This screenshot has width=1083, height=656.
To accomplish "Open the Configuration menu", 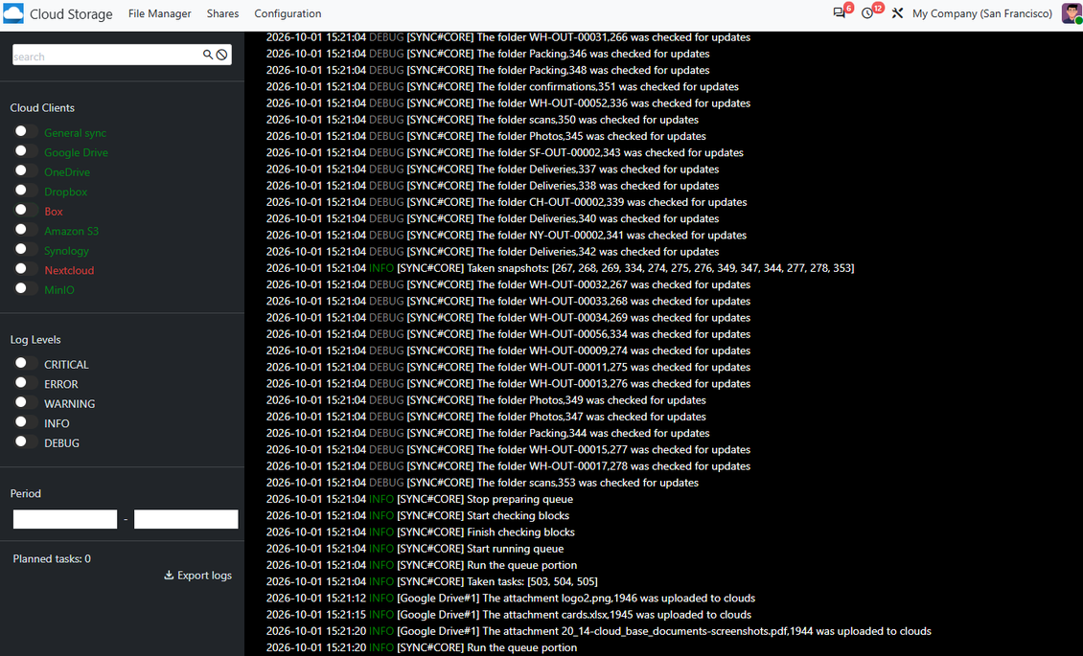I will 288,13.
